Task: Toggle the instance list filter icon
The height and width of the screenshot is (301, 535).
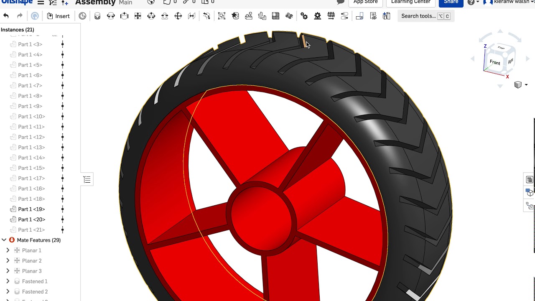Action: click(x=87, y=179)
